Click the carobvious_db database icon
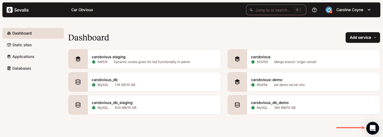The image size is (383, 137). pyautogui.click(x=78, y=82)
